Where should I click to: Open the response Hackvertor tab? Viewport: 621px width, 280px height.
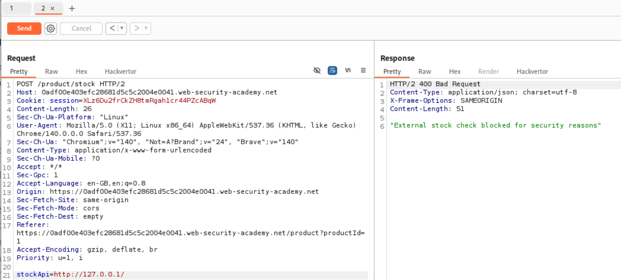point(532,71)
